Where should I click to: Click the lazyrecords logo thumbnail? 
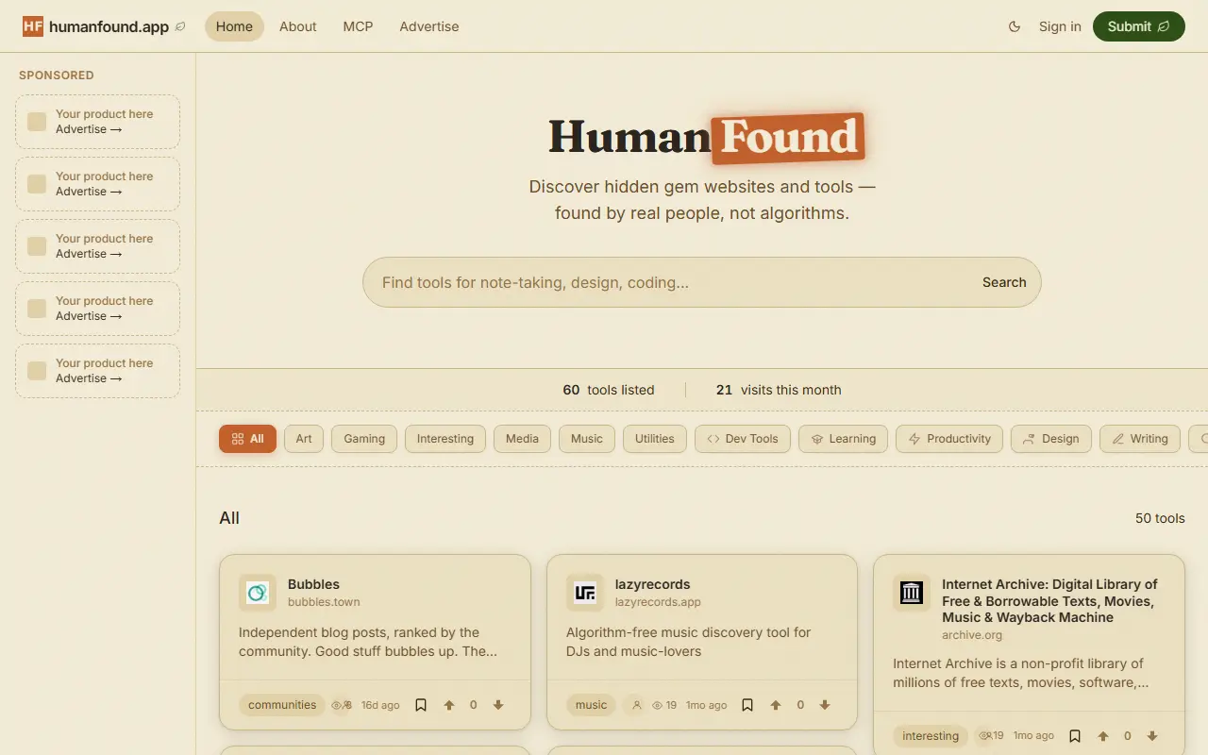tap(585, 593)
